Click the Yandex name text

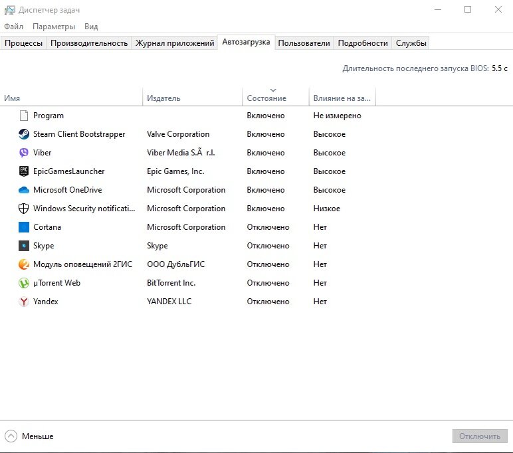[x=45, y=302]
